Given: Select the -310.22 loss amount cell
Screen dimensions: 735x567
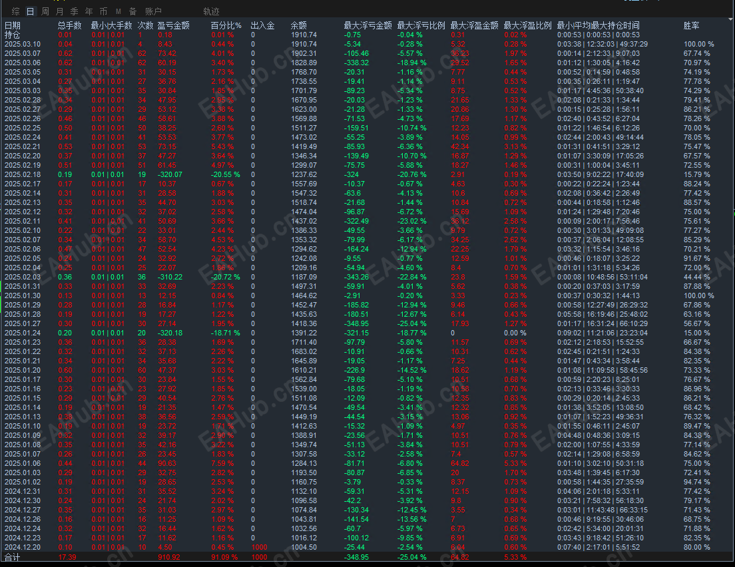Looking at the screenshot, I should pos(170,277).
